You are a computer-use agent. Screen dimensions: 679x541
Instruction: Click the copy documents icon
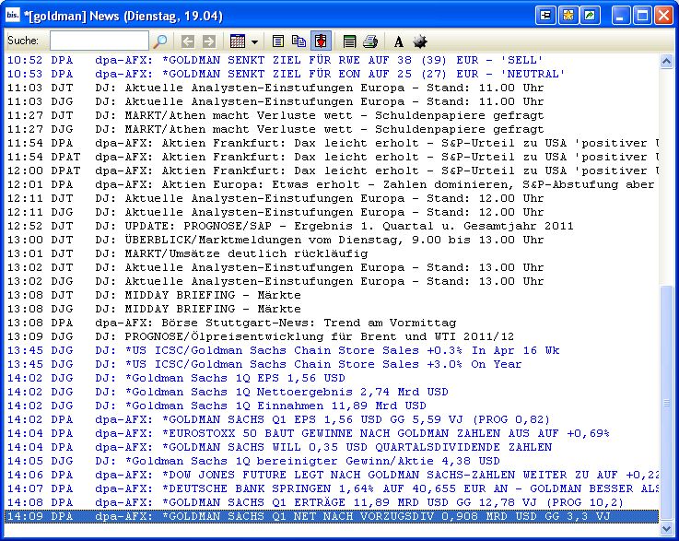299,41
